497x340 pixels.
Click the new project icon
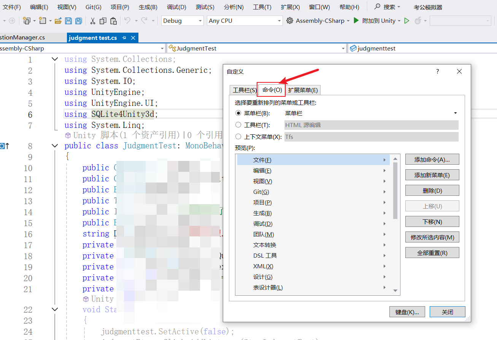click(x=27, y=21)
